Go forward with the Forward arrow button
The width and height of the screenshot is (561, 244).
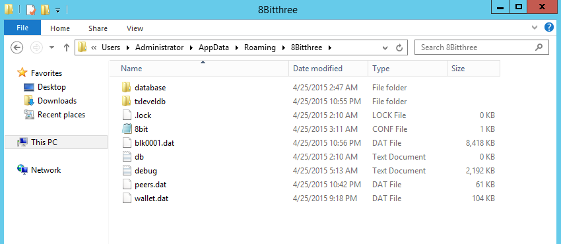(36, 47)
